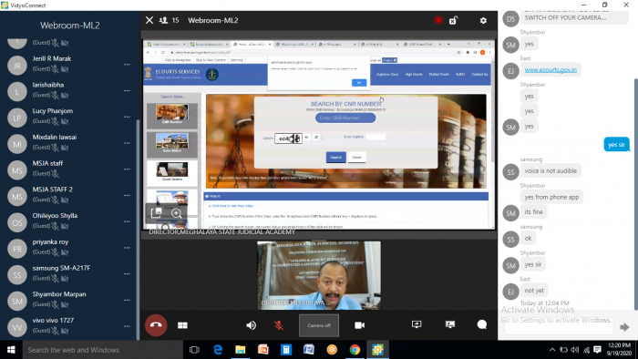Click muted mic icon for Jerill R Marak
Viewport: 638px width, 359px height.
56,69
